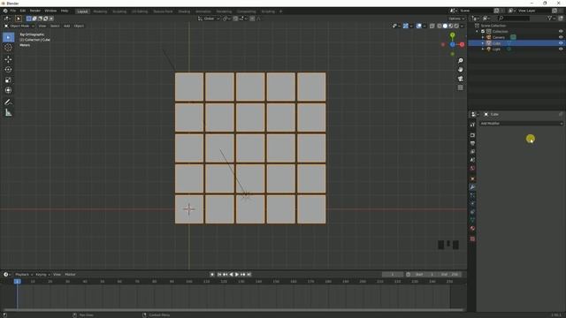Click the red X axis gizmo handle
This screenshot has height=318, width=566.
click(462, 44)
